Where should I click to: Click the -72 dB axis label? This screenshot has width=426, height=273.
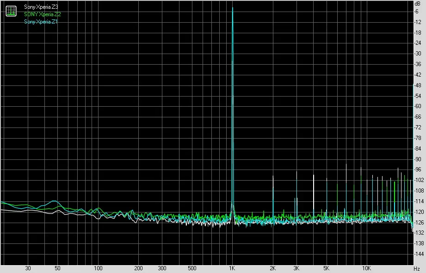click(x=418, y=127)
